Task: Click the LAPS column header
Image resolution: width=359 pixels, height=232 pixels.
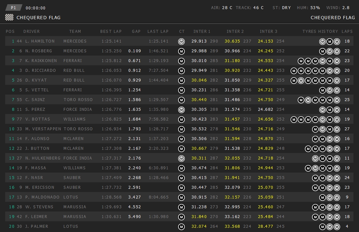Action: 347,32
